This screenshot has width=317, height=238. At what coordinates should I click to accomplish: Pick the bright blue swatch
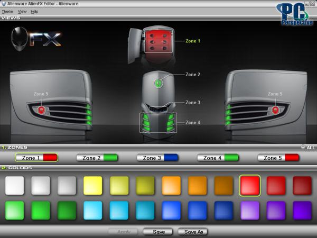point(171,210)
